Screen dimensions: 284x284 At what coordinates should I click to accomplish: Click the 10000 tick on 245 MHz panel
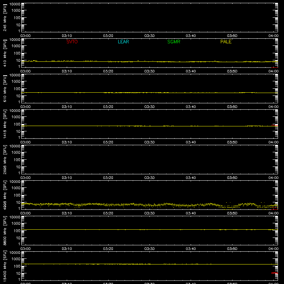15,4
